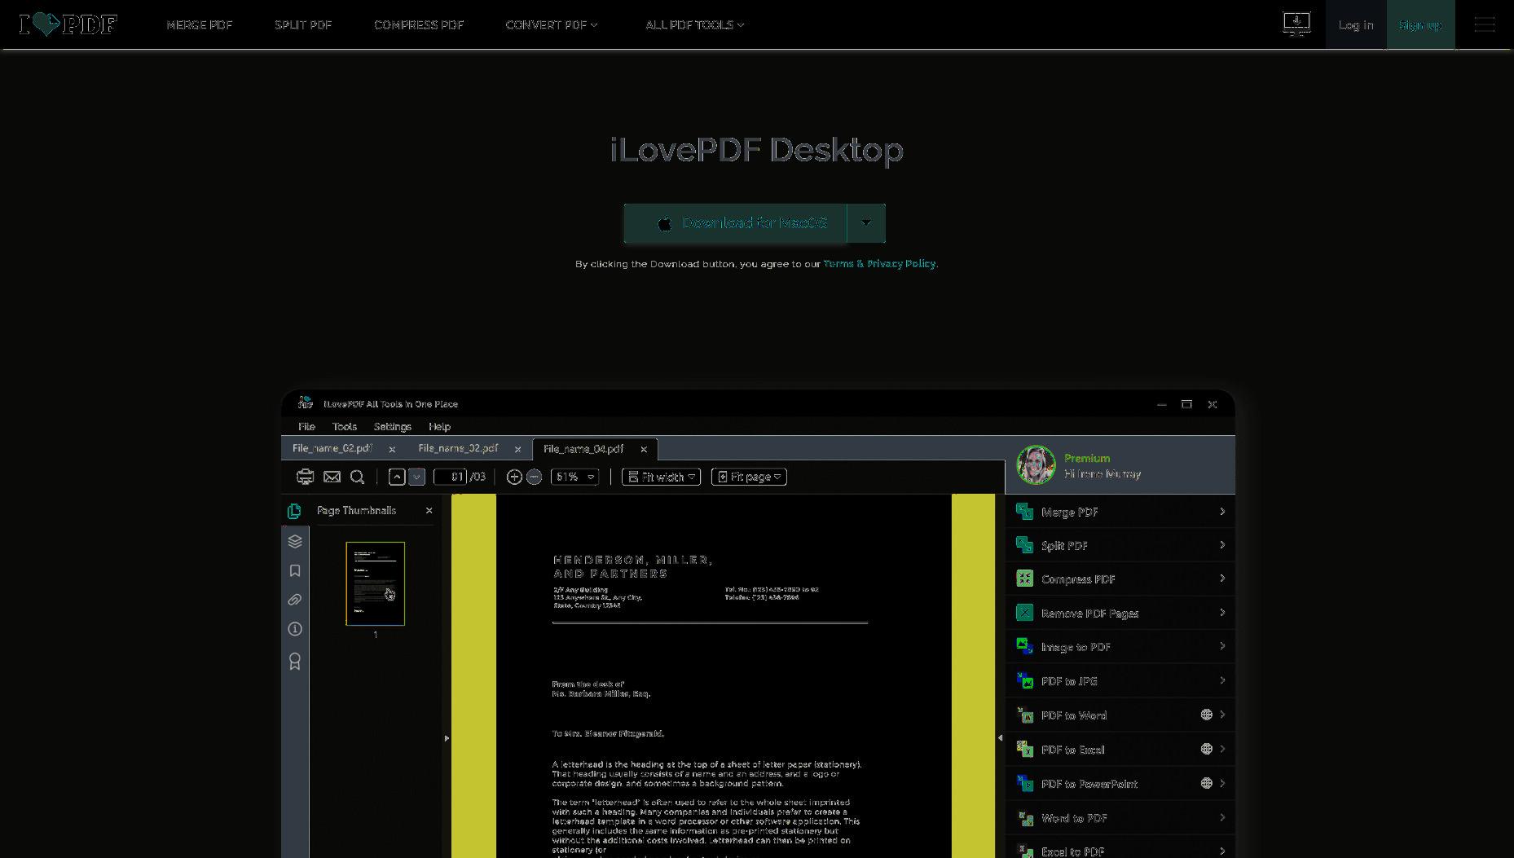The image size is (1514, 858).
Task: Close the File_name_04.pdf tab
Action: (x=644, y=449)
